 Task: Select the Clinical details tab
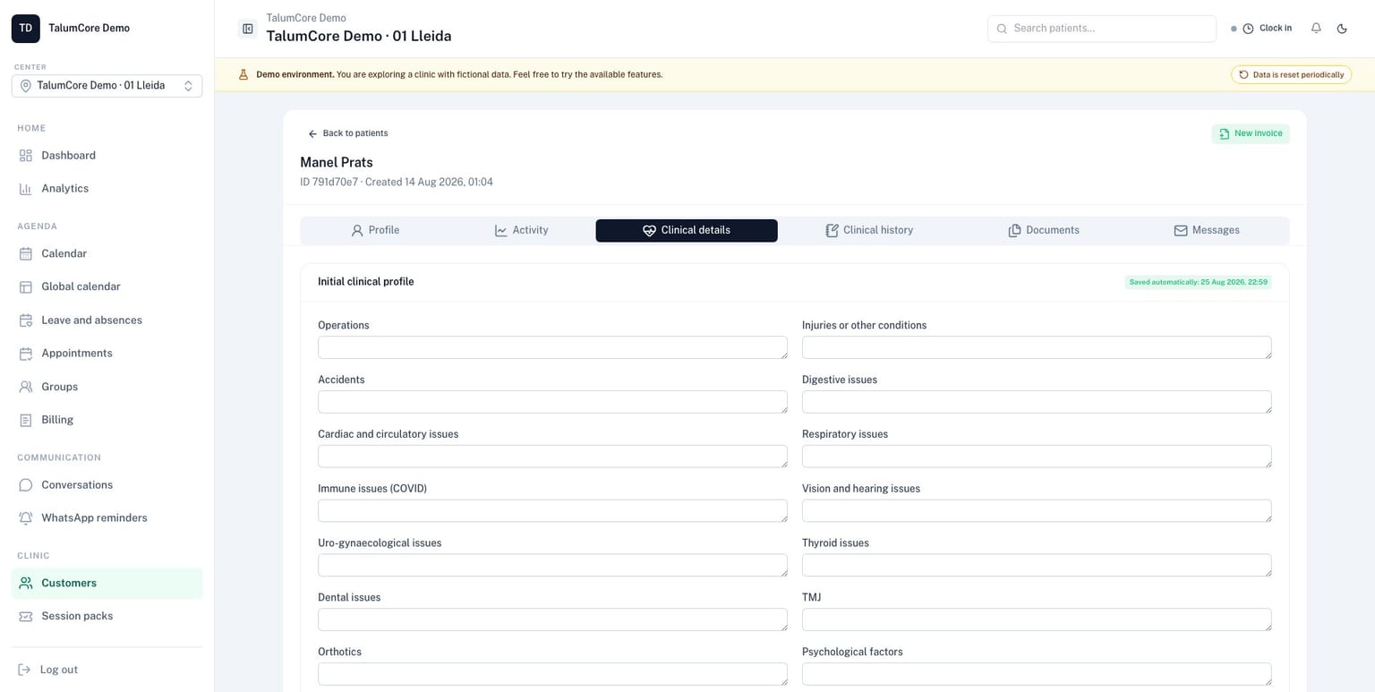tap(687, 231)
